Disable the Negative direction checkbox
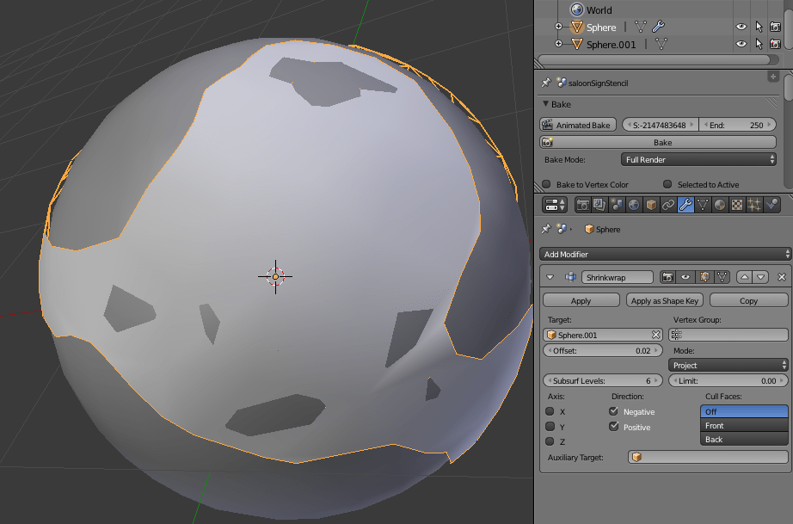The image size is (793, 524). click(x=614, y=411)
